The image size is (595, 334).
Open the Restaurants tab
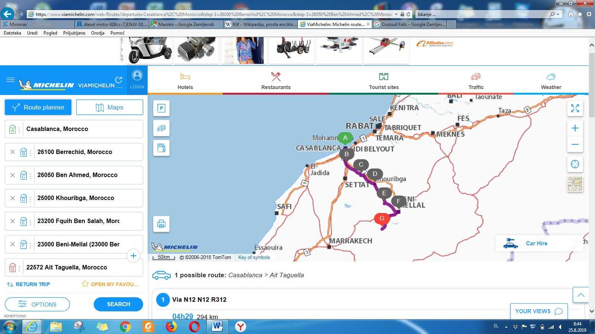[x=276, y=81]
